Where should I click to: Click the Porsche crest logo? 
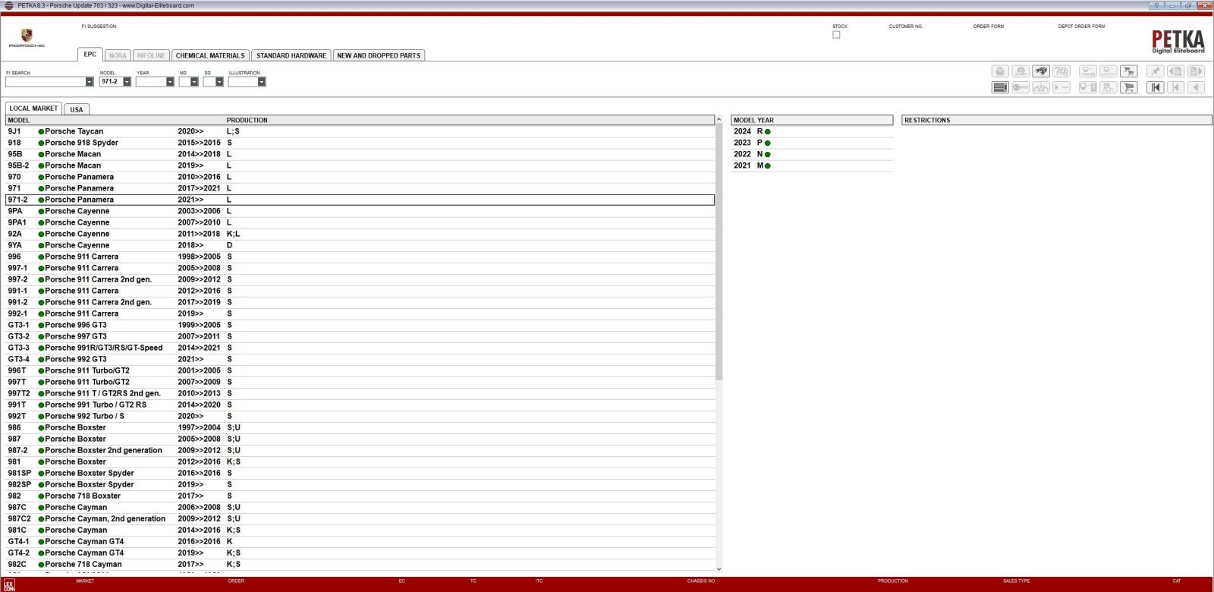(x=27, y=36)
